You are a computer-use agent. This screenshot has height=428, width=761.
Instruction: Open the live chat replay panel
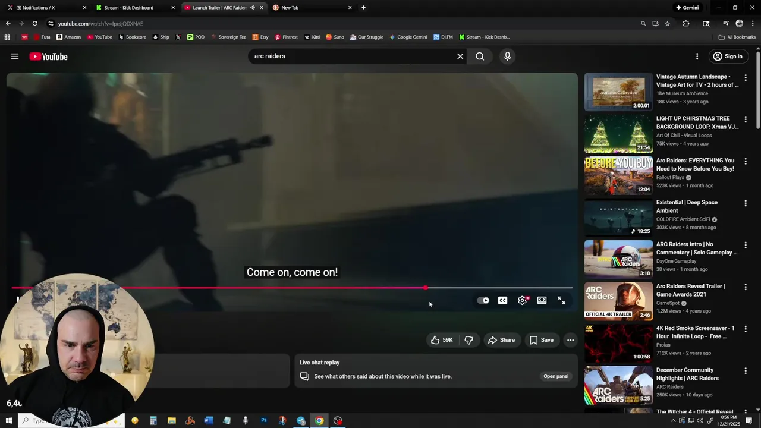tap(556, 376)
